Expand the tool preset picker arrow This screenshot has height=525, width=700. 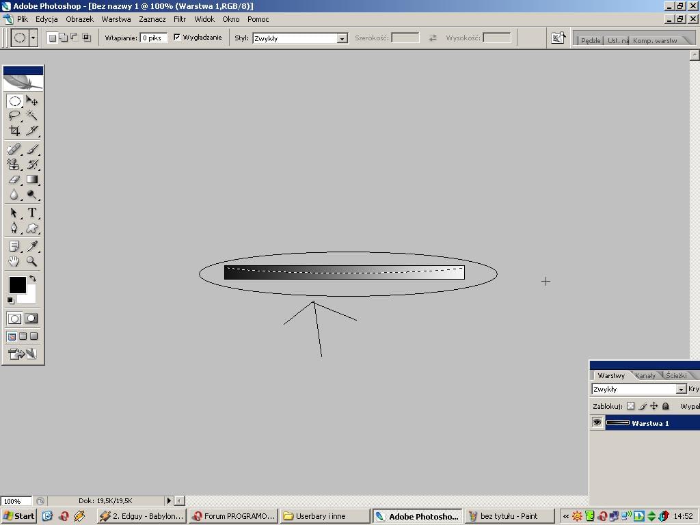(33, 38)
